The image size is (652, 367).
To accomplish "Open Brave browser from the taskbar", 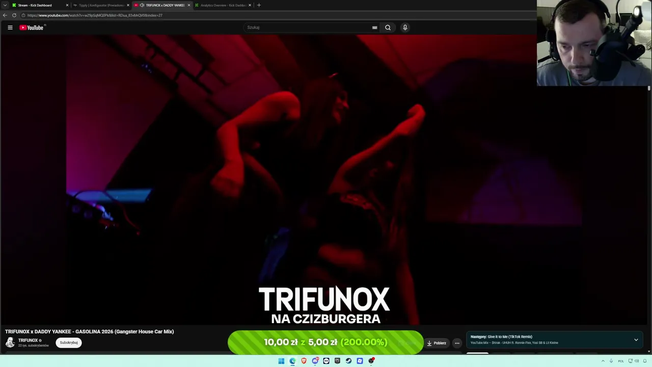I will 304,361.
